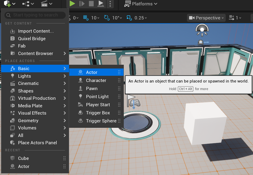Expand the Cinematic submenu
The image size is (253, 175).
[x=35, y=83]
